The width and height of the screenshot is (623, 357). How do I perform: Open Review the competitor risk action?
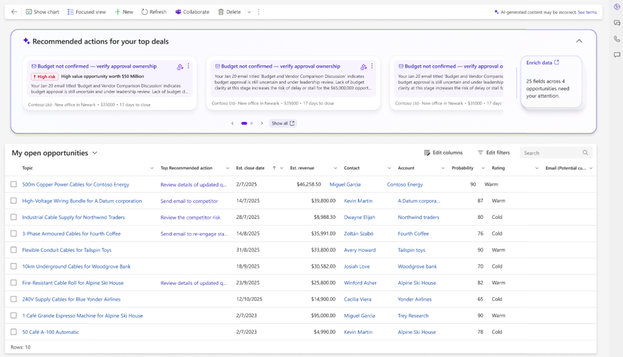pyautogui.click(x=190, y=217)
